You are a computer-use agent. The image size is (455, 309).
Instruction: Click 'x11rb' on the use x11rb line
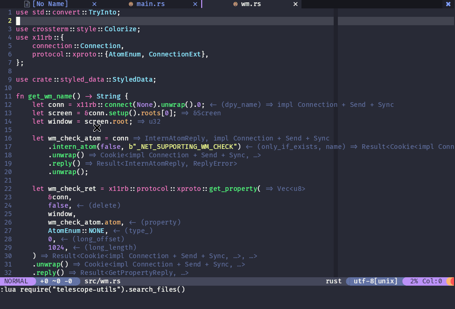[x=42, y=38]
